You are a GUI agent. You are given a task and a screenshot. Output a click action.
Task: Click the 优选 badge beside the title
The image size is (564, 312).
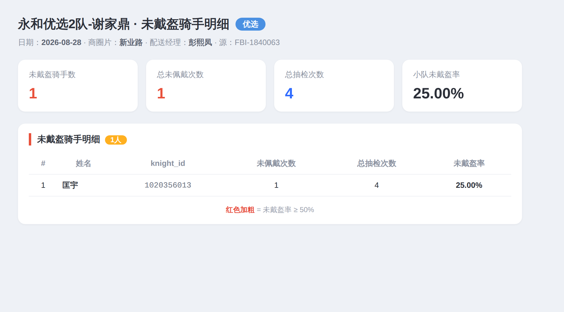tap(250, 24)
